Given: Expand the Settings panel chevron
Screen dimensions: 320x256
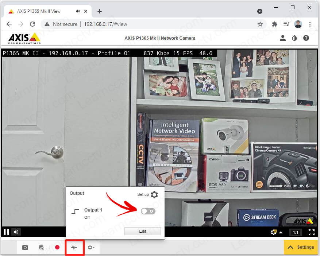Looking at the screenshot, I should [x=290, y=247].
